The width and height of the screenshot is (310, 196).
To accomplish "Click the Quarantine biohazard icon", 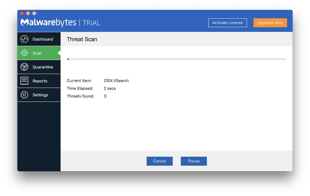I will click(25, 67).
